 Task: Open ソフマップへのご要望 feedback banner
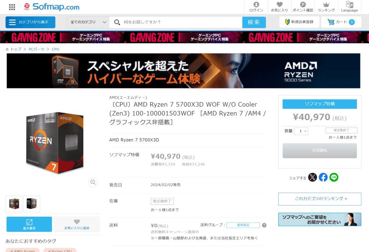pyautogui.click(x=320, y=219)
